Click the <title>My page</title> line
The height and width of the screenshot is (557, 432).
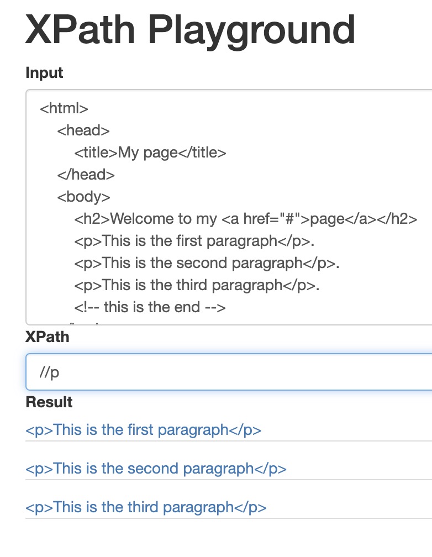click(150, 153)
